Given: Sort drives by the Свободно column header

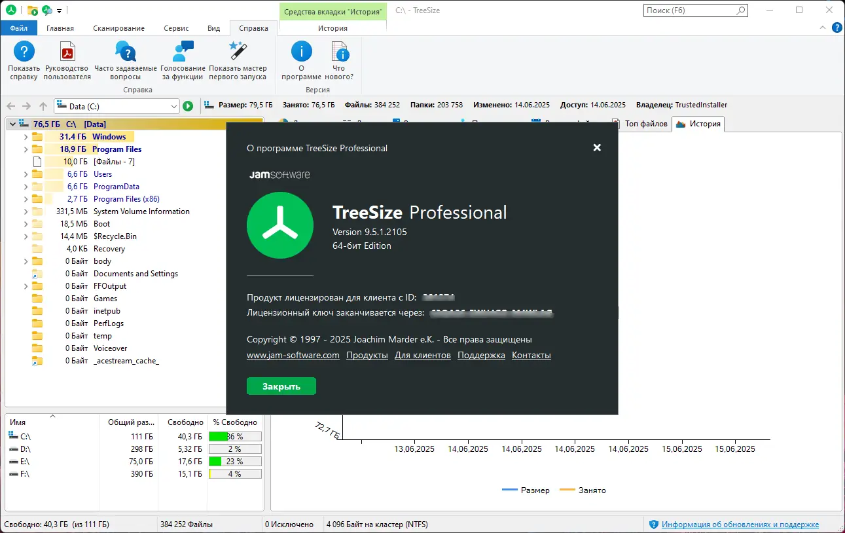Looking at the screenshot, I should click(185, 422).
